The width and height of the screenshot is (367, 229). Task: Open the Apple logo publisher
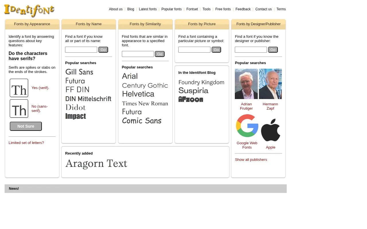click(x=270, y=130)
